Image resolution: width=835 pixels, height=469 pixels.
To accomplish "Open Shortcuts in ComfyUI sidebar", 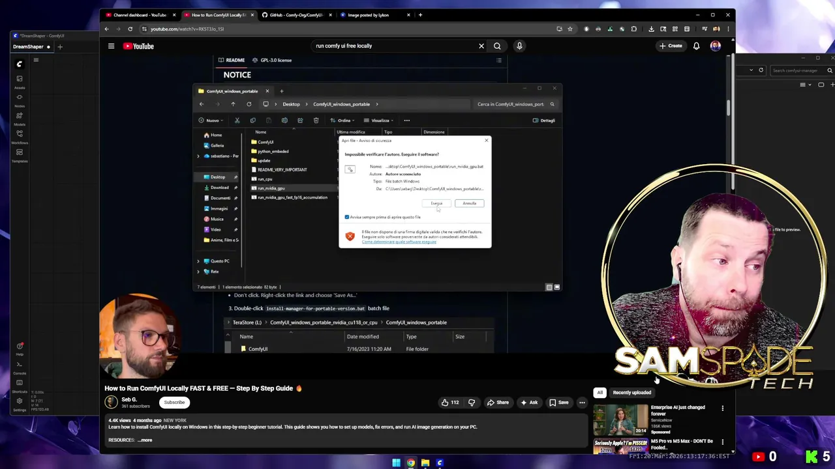I will 20,385.
